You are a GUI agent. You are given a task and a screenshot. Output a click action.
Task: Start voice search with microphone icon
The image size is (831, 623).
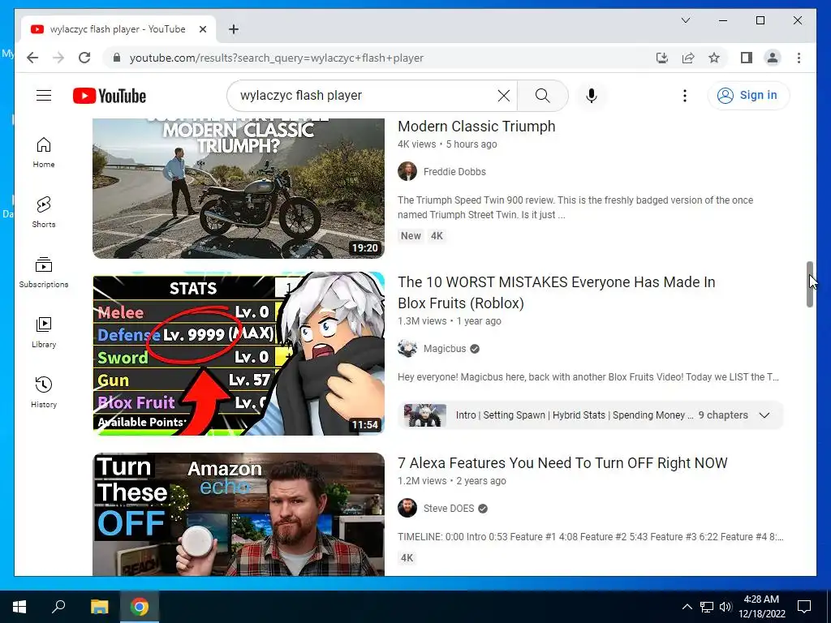click(x=592, y=96)
